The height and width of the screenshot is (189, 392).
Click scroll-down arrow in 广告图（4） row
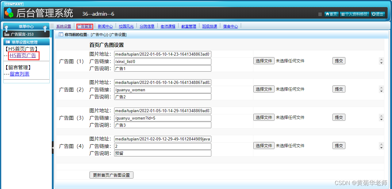(x=381, y=148)
